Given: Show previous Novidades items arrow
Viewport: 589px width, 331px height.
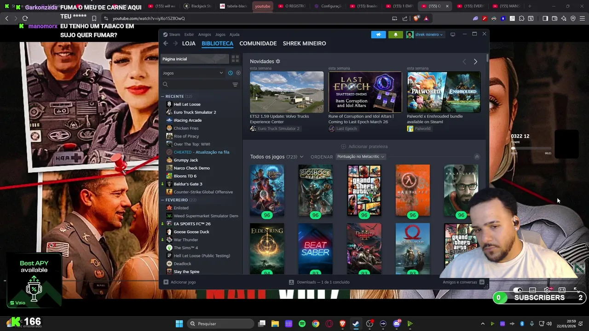Looking at the screenshot, I should (464, 62).
